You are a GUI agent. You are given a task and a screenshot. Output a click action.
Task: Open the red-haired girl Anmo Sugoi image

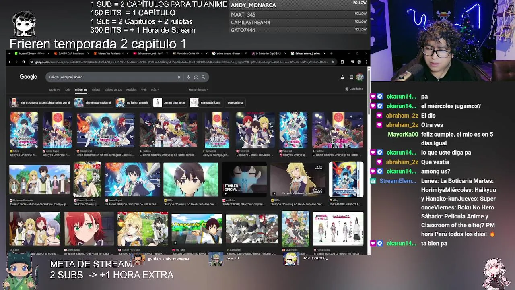(x=89, y=229)
